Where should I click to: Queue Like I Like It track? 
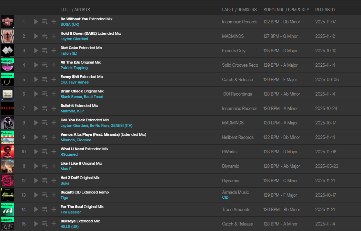coord(45,166)
